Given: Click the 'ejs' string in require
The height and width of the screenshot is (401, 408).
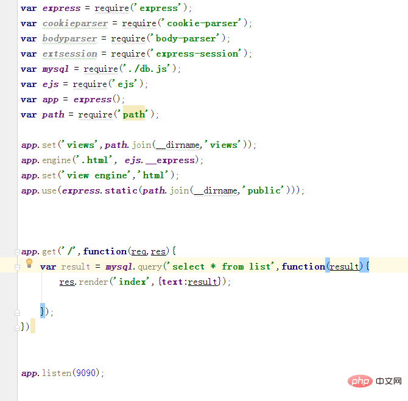Looking at the screenshot, I should (x=126, y=84).
